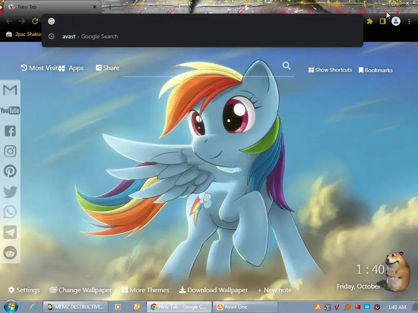This screenshot has height=313, width=418.
Task: Open the Chrome profile avatar
Action: (x=396, y=21)
